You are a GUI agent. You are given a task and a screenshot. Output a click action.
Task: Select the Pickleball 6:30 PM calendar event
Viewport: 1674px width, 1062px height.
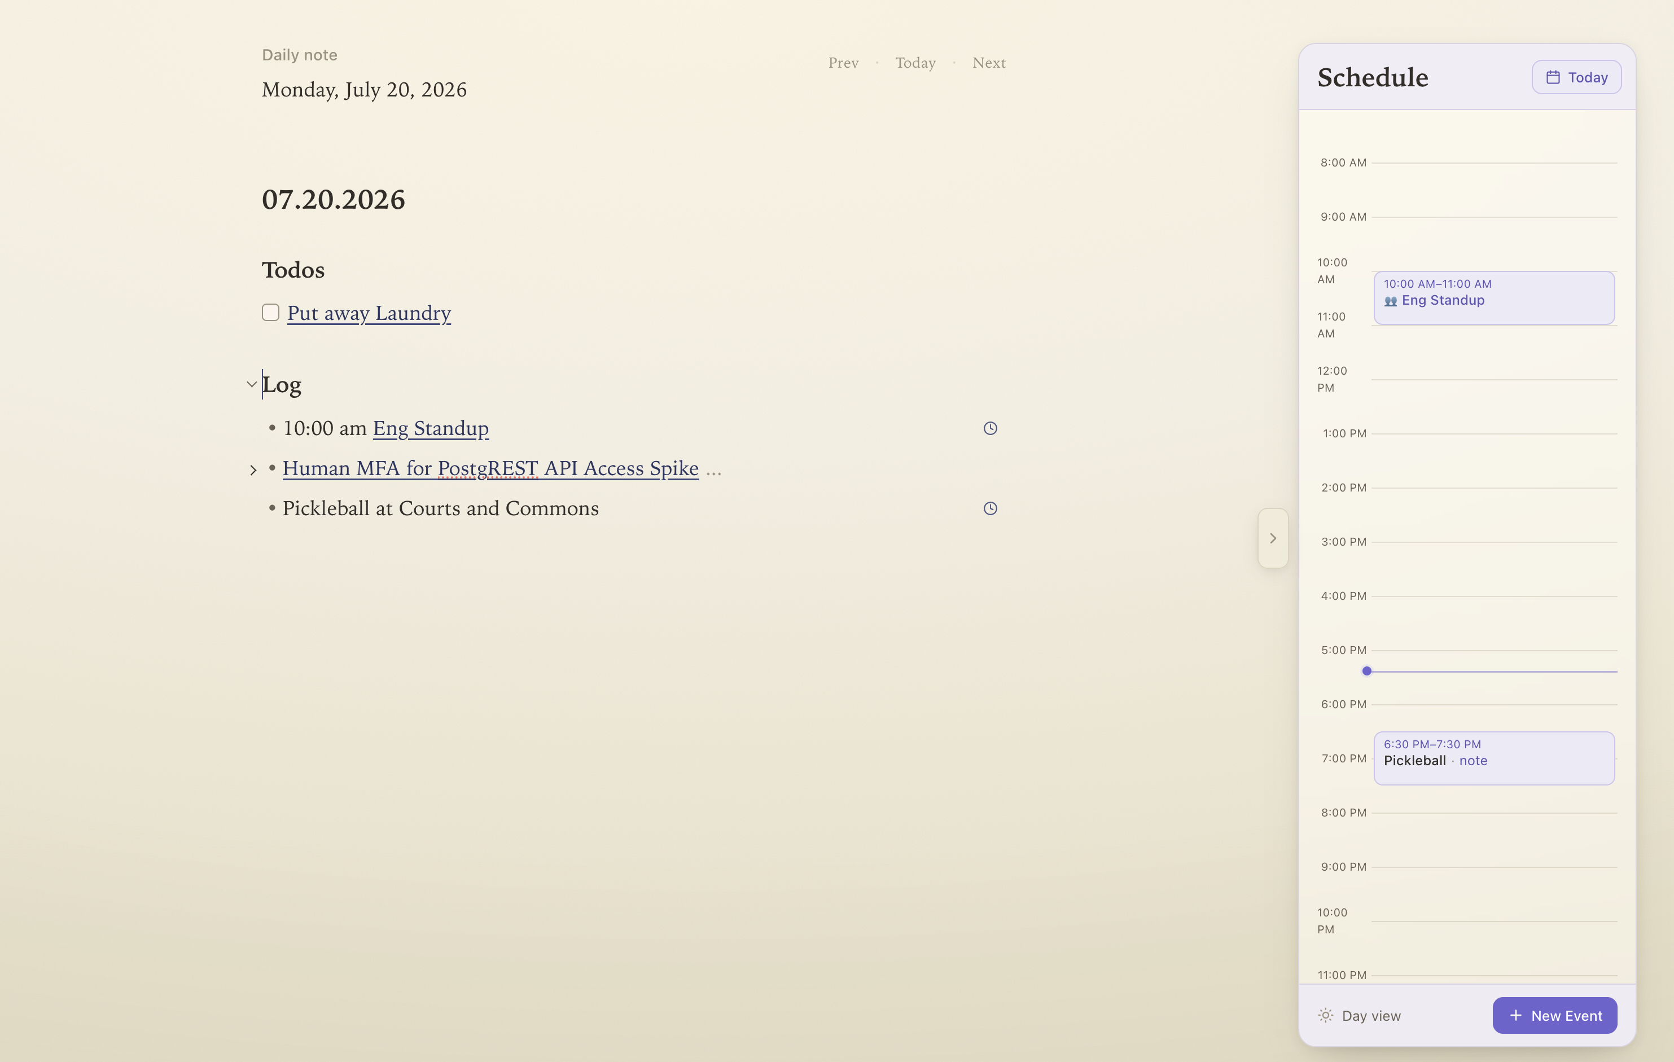click(x=1494, y=758)
